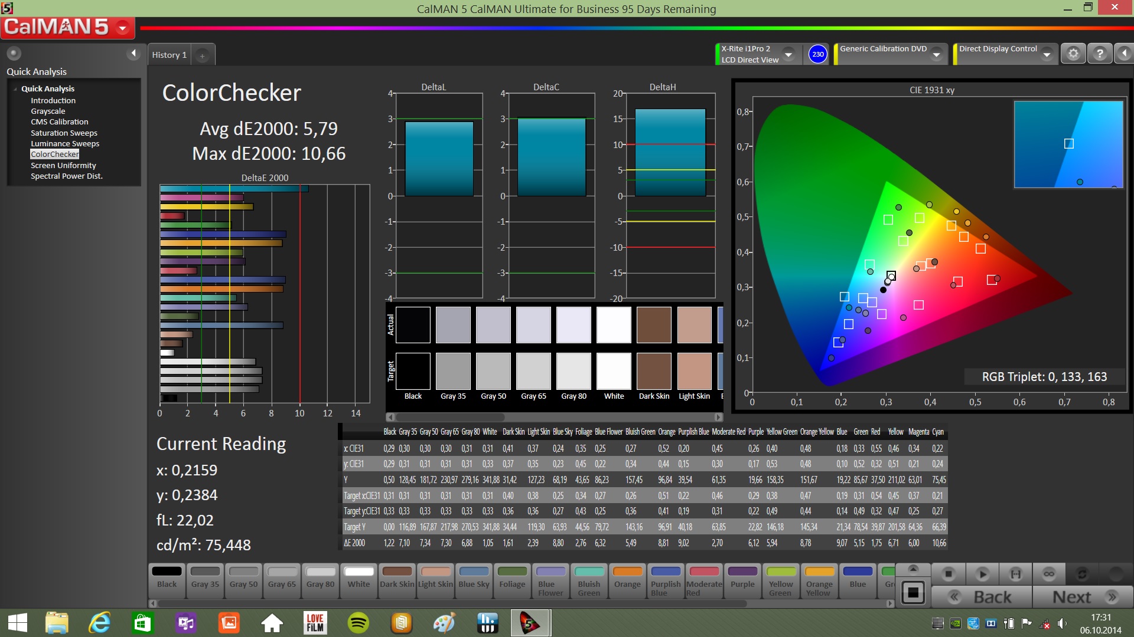
Task: Open Spotify from the taskbar
Action: click(359, 623)
